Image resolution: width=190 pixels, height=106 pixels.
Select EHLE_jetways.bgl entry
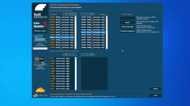(62, 42)
